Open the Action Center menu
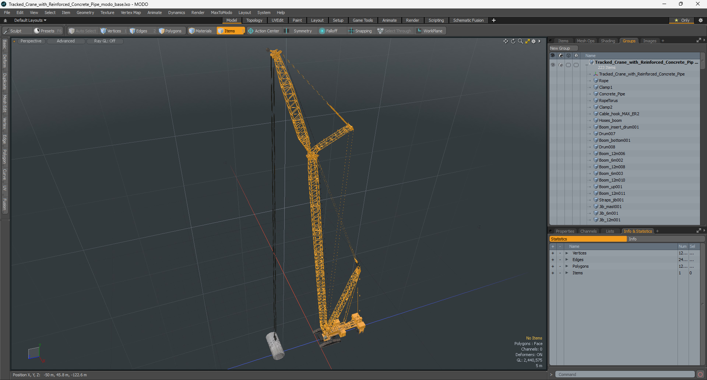This screenshot has height=380, width=707. [x=264, y=31]
